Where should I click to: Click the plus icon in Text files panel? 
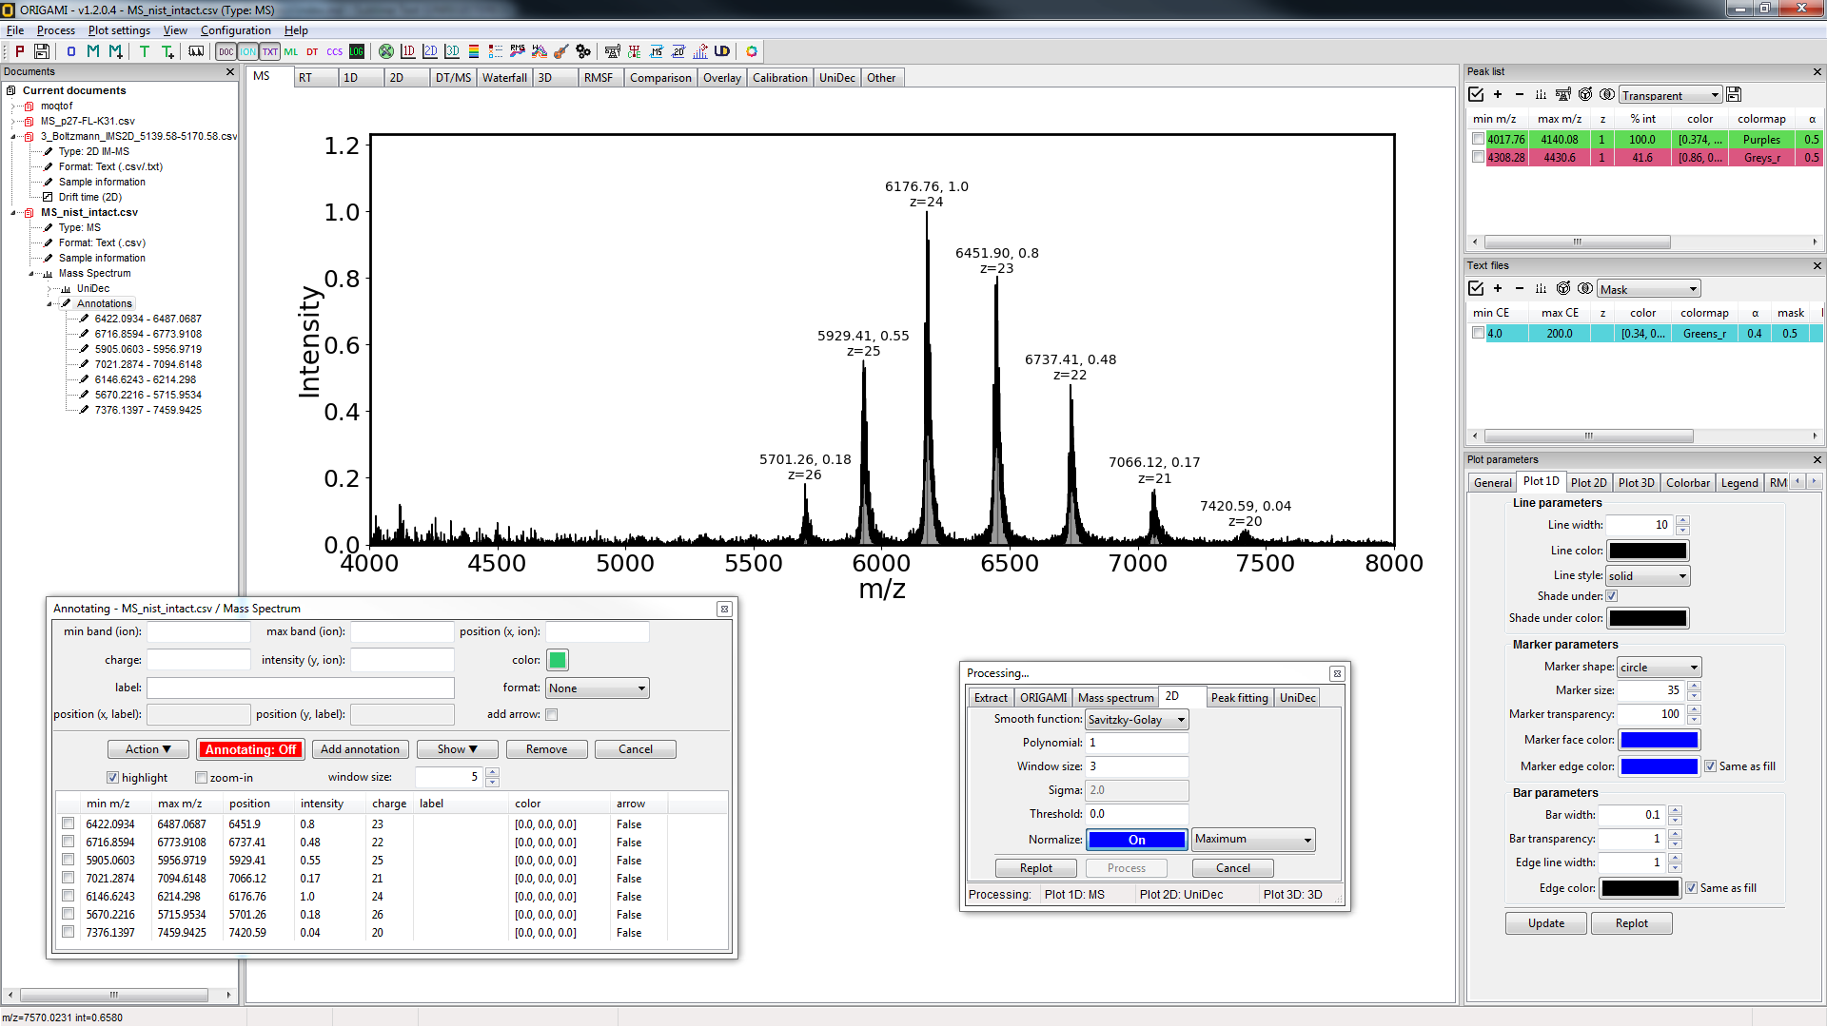click(1498, 288)
